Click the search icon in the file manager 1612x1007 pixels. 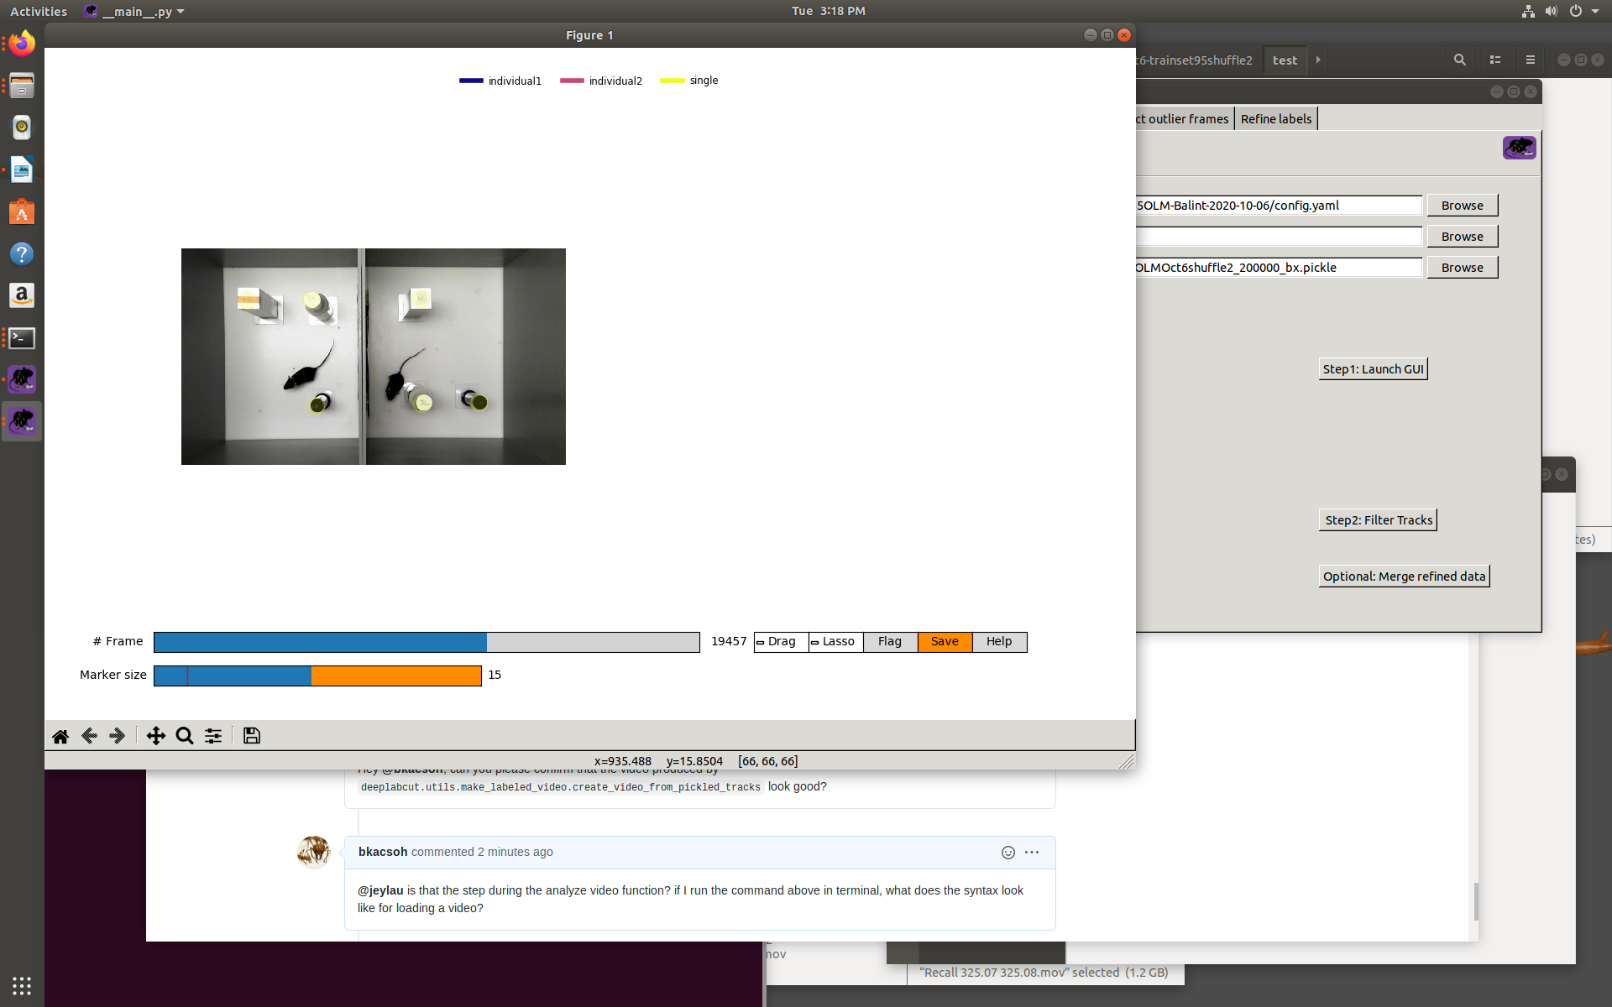pos(1460,60)
